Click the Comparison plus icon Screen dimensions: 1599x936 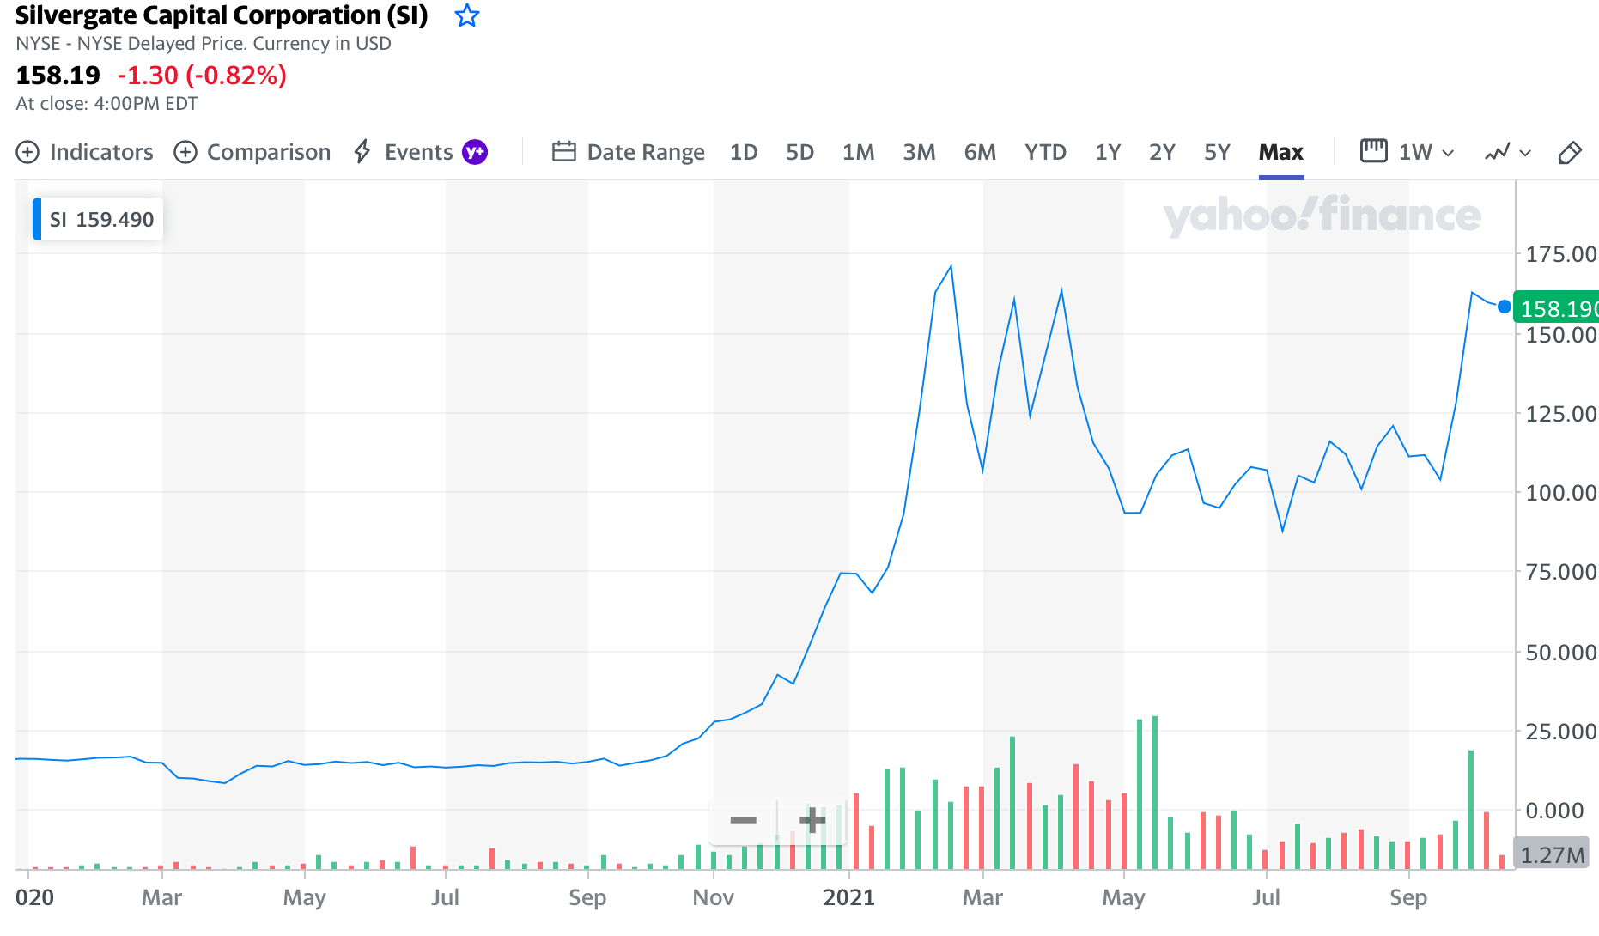185,152
